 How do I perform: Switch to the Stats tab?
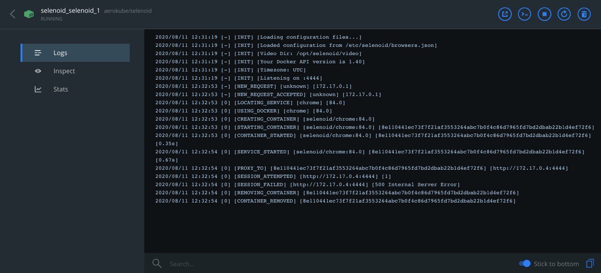pyautogui.click(x=75, y=89)
